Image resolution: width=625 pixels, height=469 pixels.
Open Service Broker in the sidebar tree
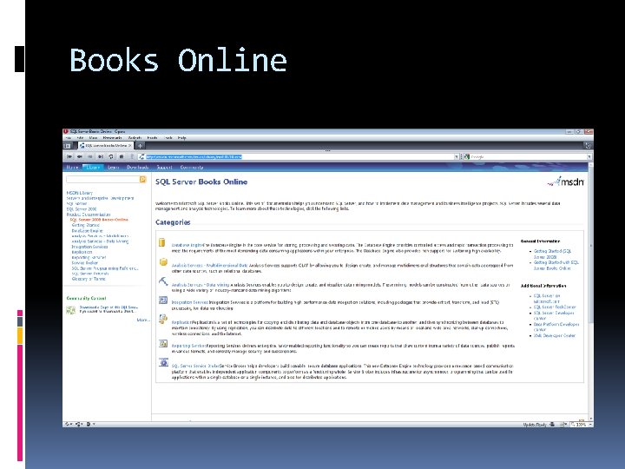tap(84, 263)
